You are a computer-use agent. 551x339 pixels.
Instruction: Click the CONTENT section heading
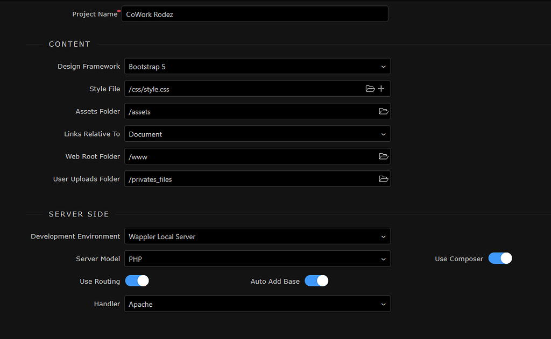coord(69,44)
